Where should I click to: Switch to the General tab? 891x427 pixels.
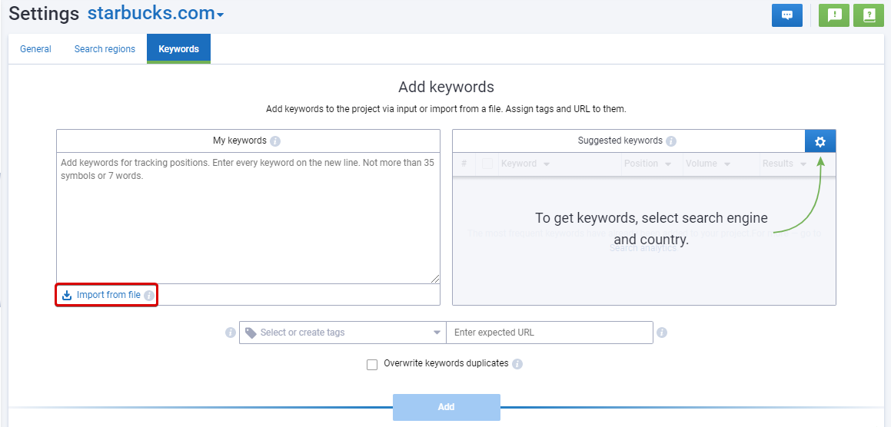coord(36,49)
